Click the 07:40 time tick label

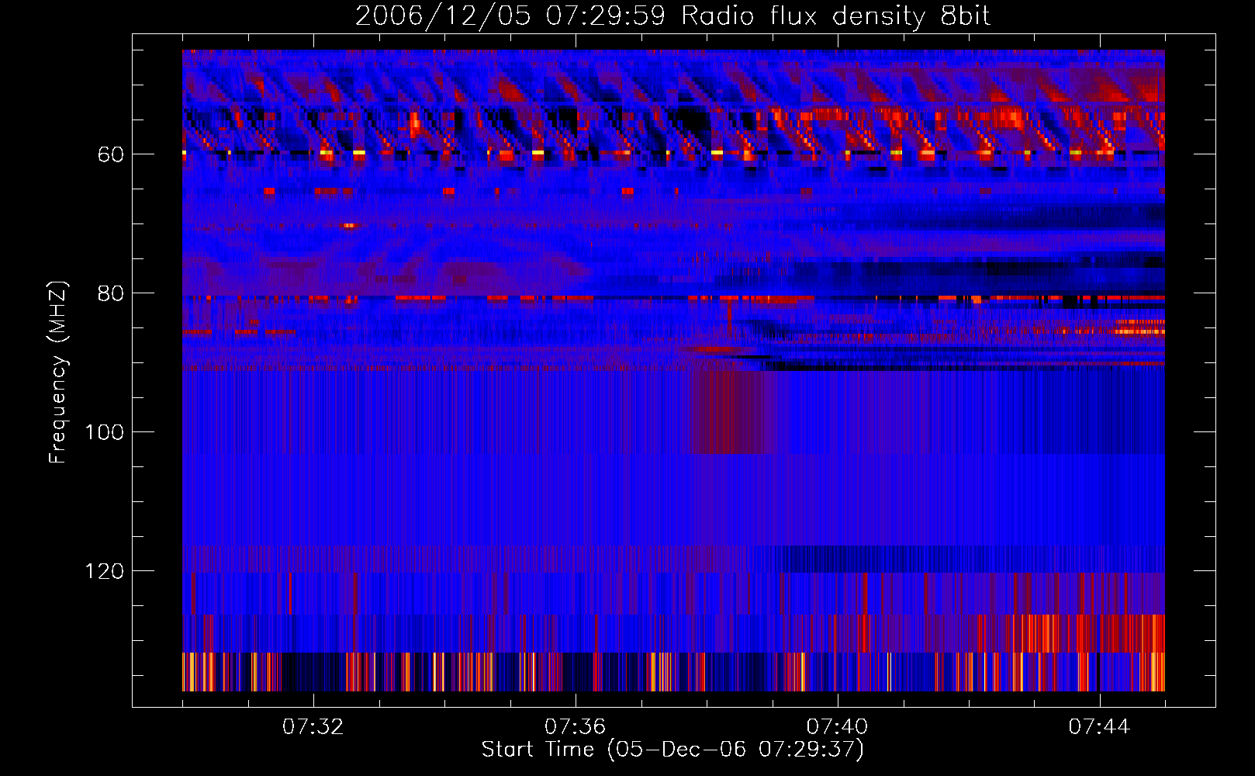point(837,727)
